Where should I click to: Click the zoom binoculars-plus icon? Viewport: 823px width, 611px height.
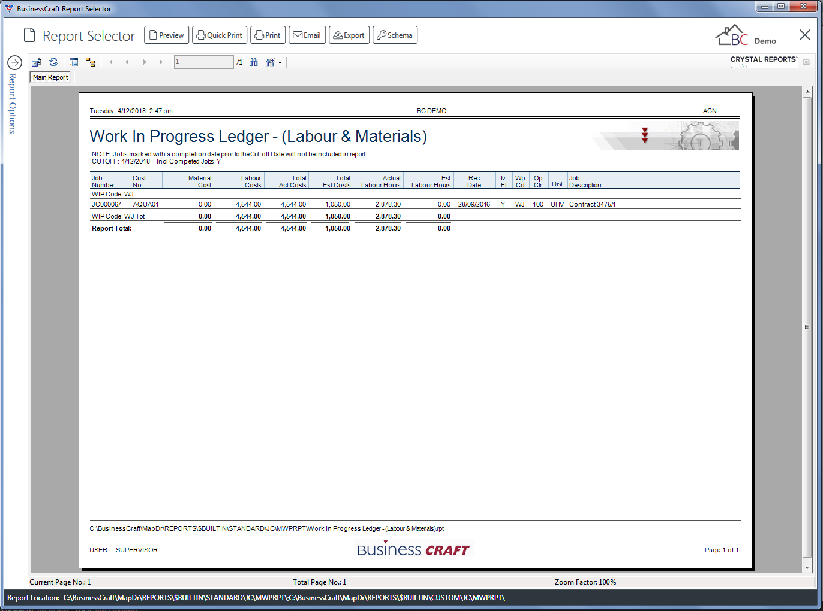tap(270, 62)
